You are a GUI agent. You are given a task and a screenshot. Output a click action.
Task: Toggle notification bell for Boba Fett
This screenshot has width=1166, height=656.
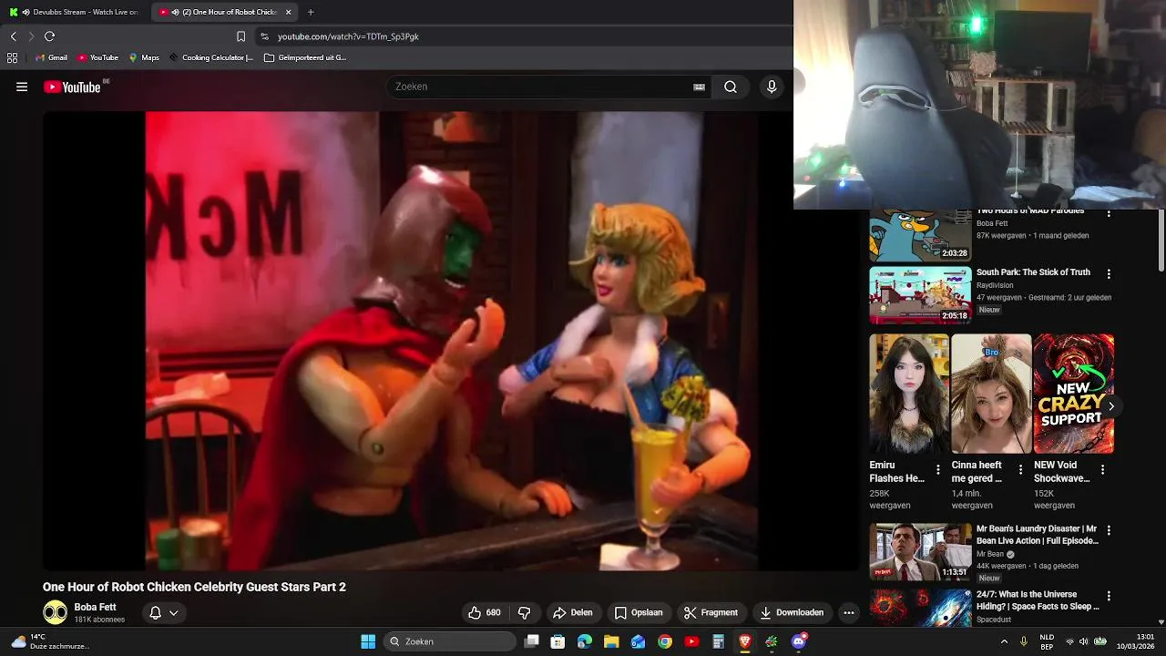click(x=155, y=612)
